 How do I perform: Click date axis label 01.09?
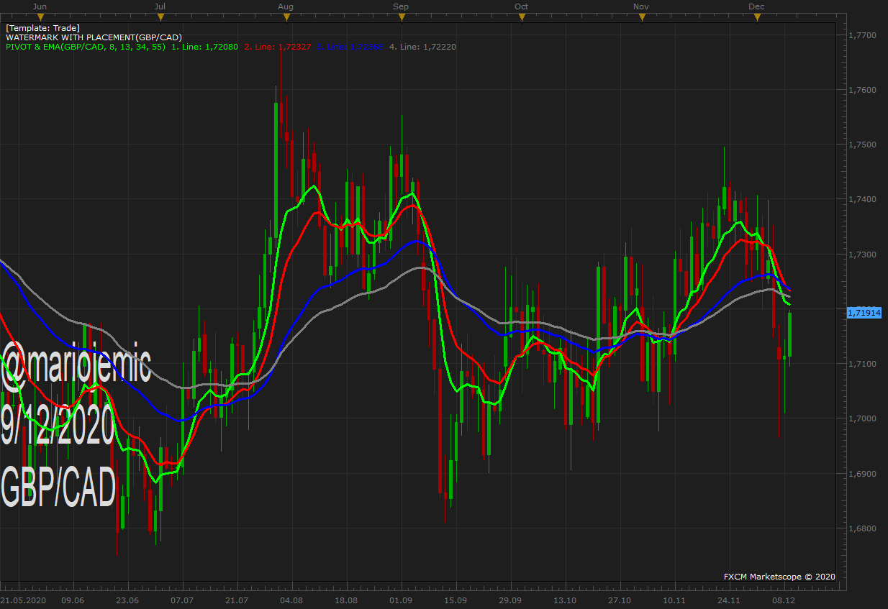(x=401, y=600)
